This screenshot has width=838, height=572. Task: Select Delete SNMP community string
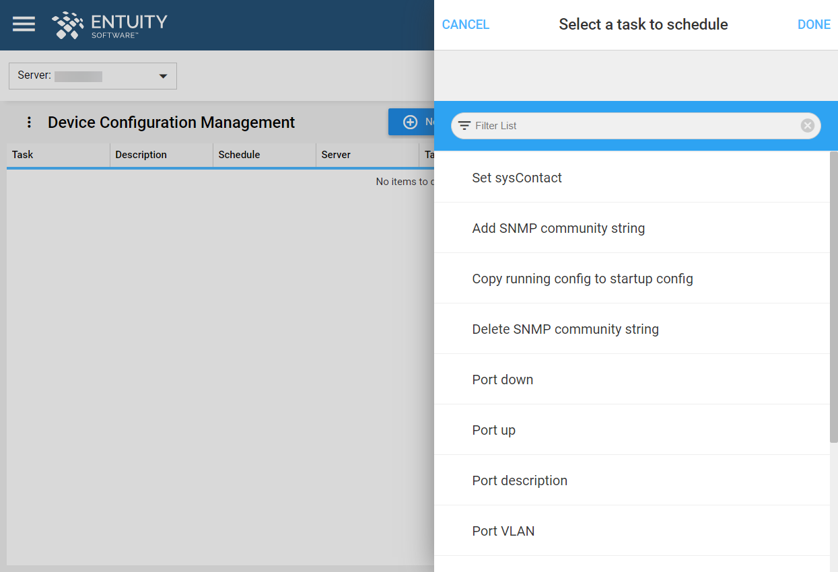pyautogui.click(x=565, y=328)
